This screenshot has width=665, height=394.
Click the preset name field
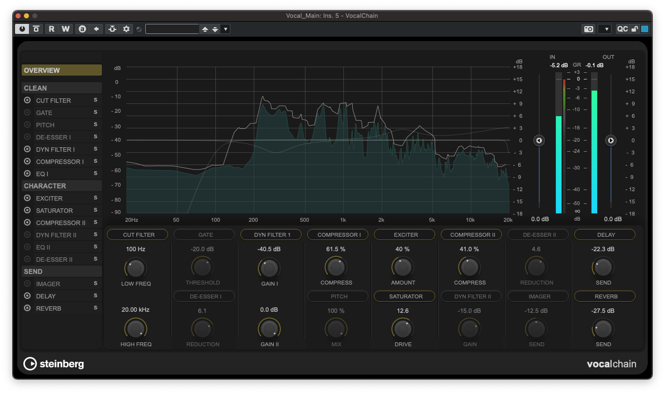point(172,29)
